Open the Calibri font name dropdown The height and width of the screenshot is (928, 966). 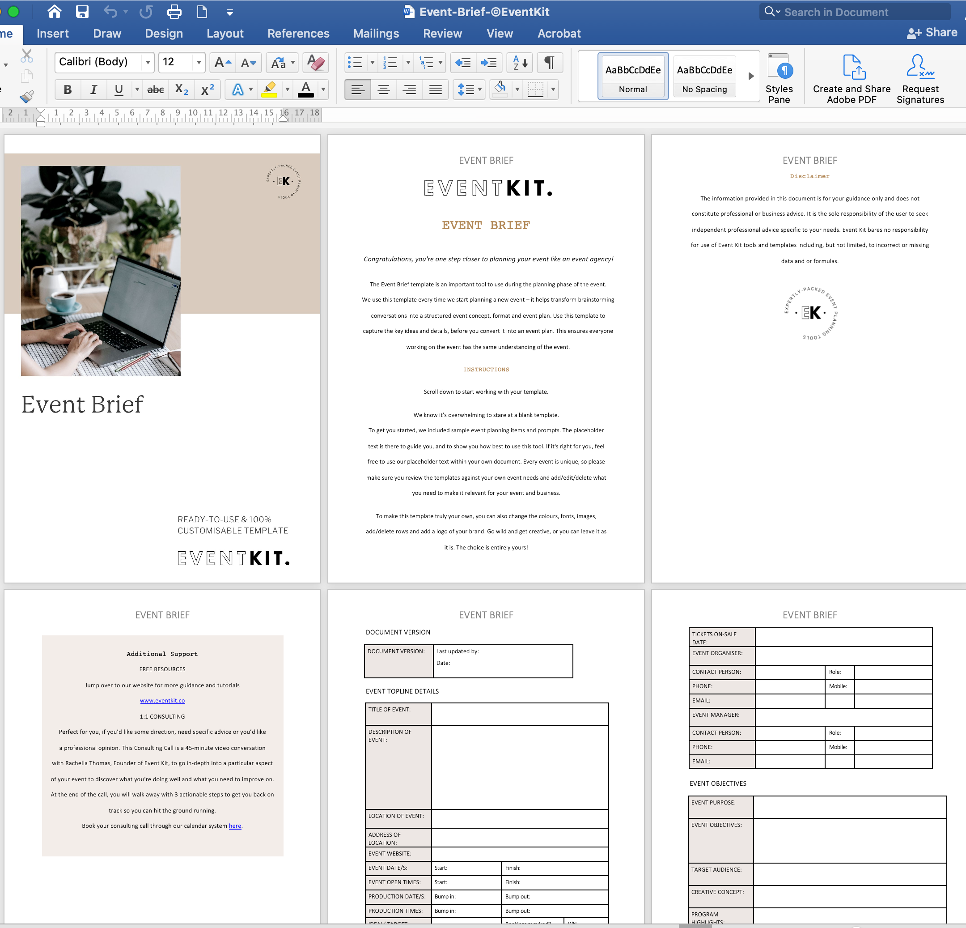pos(148,63)
